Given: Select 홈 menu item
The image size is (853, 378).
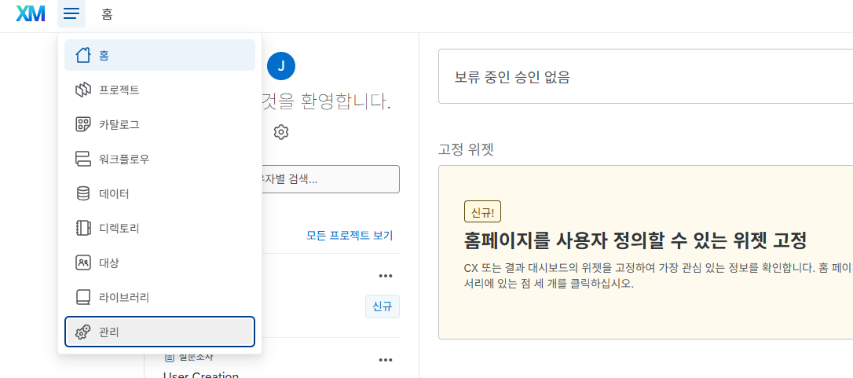Looking at the screenshot, I should [159, 55].
